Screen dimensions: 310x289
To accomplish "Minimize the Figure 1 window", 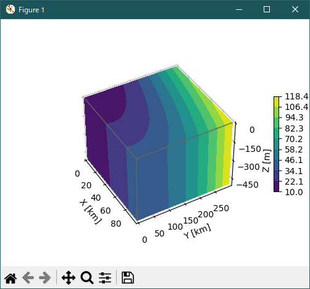I will click(x=239, y=9).
